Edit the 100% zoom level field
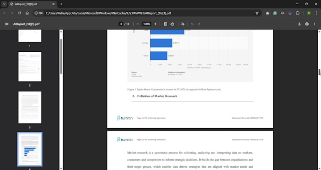Screen dimensions: 321x170 tap(147, 24)
